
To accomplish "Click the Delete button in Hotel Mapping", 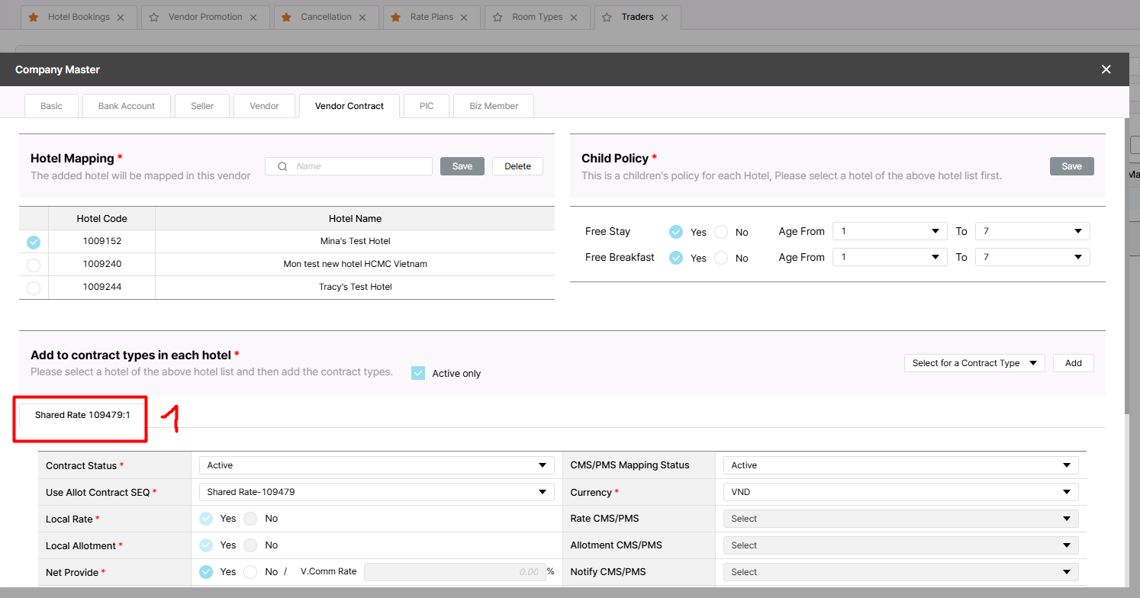I will [x=517, y=166].
